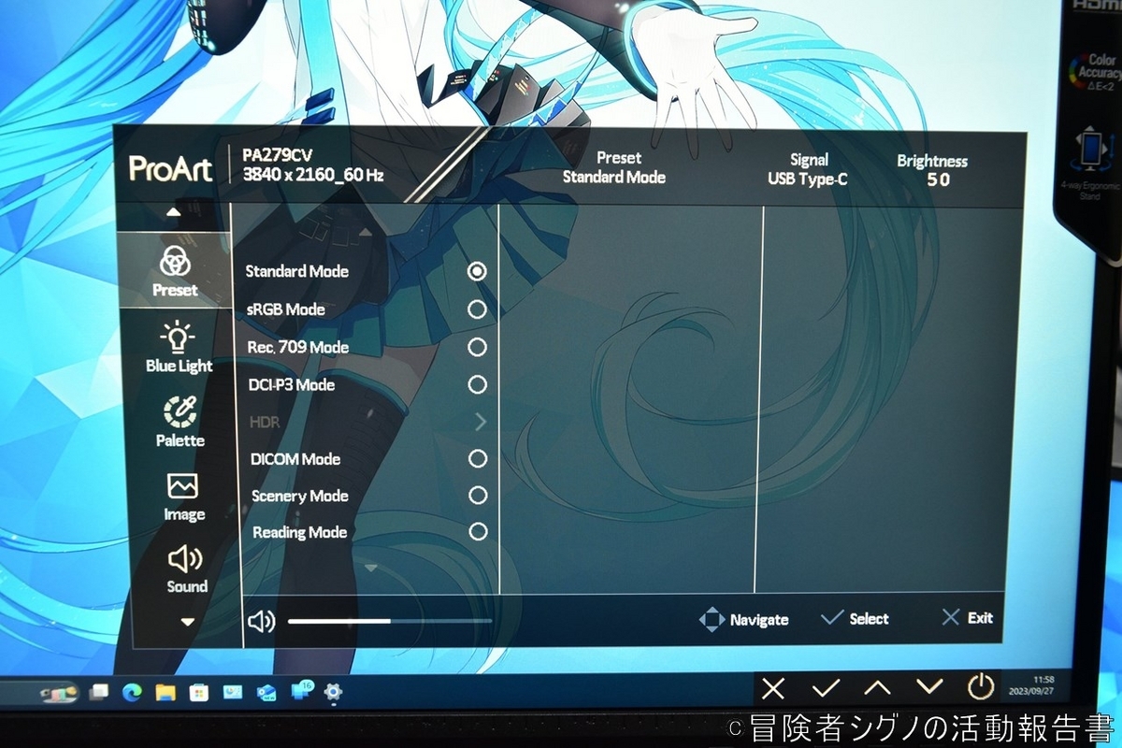Open Microsoft Edge from taskbar
Screen dimensions: 1122x748
131,693
